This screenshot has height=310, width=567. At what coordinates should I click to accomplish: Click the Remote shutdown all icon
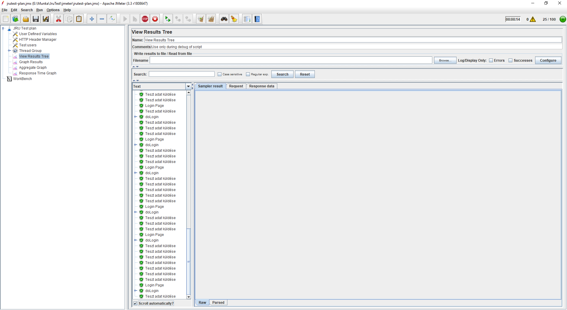[188, 19]
